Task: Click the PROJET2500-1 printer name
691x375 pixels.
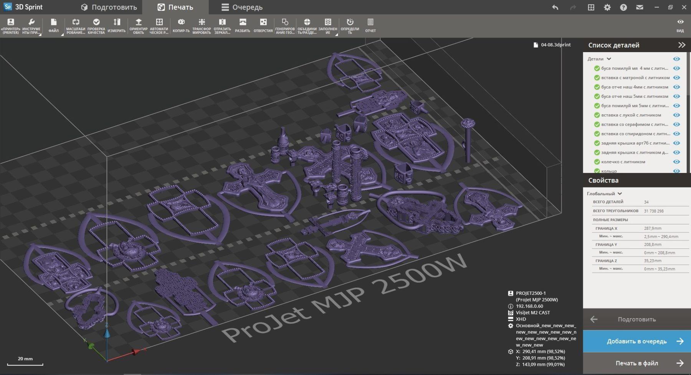Action: (x=531, y=293)
